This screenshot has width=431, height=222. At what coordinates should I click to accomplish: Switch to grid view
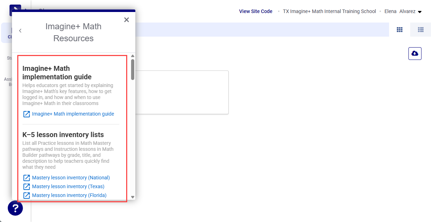tap(400, 30)
